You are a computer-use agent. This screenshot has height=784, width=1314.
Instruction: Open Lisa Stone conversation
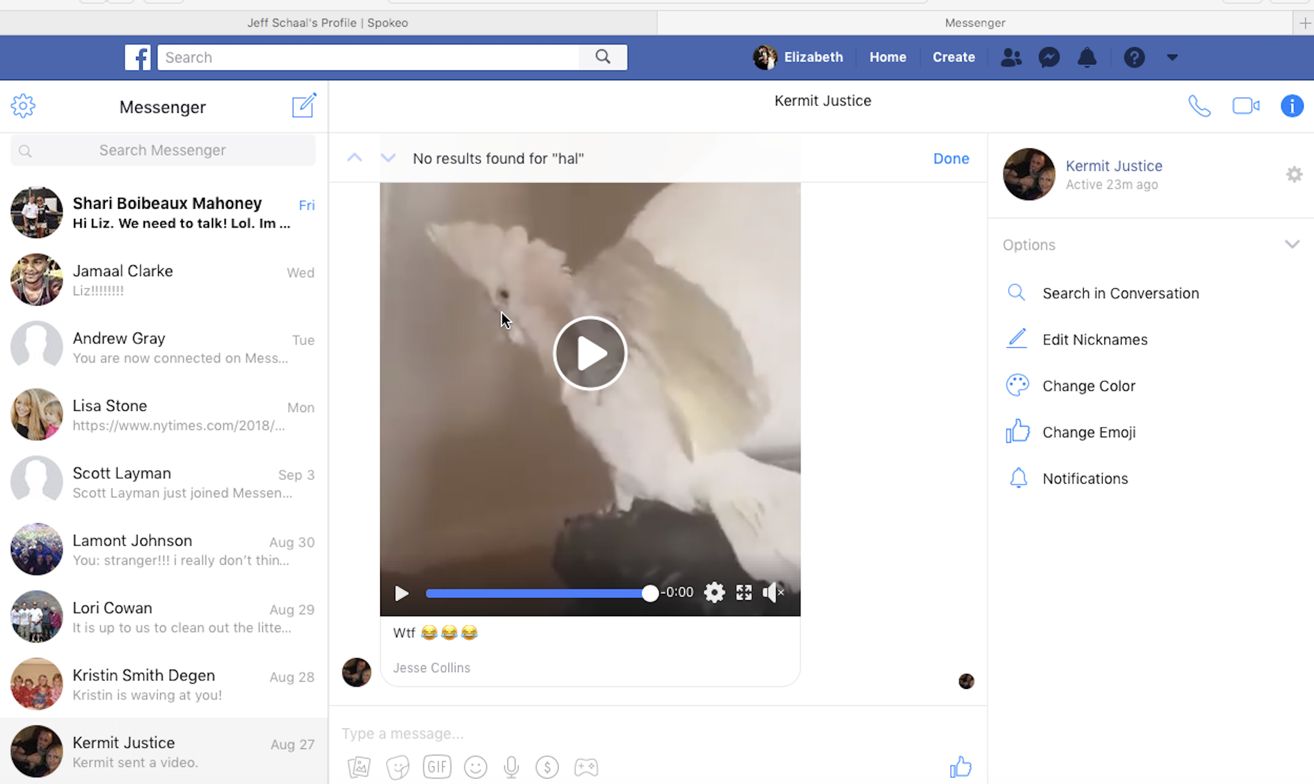(x=164, y=414)
